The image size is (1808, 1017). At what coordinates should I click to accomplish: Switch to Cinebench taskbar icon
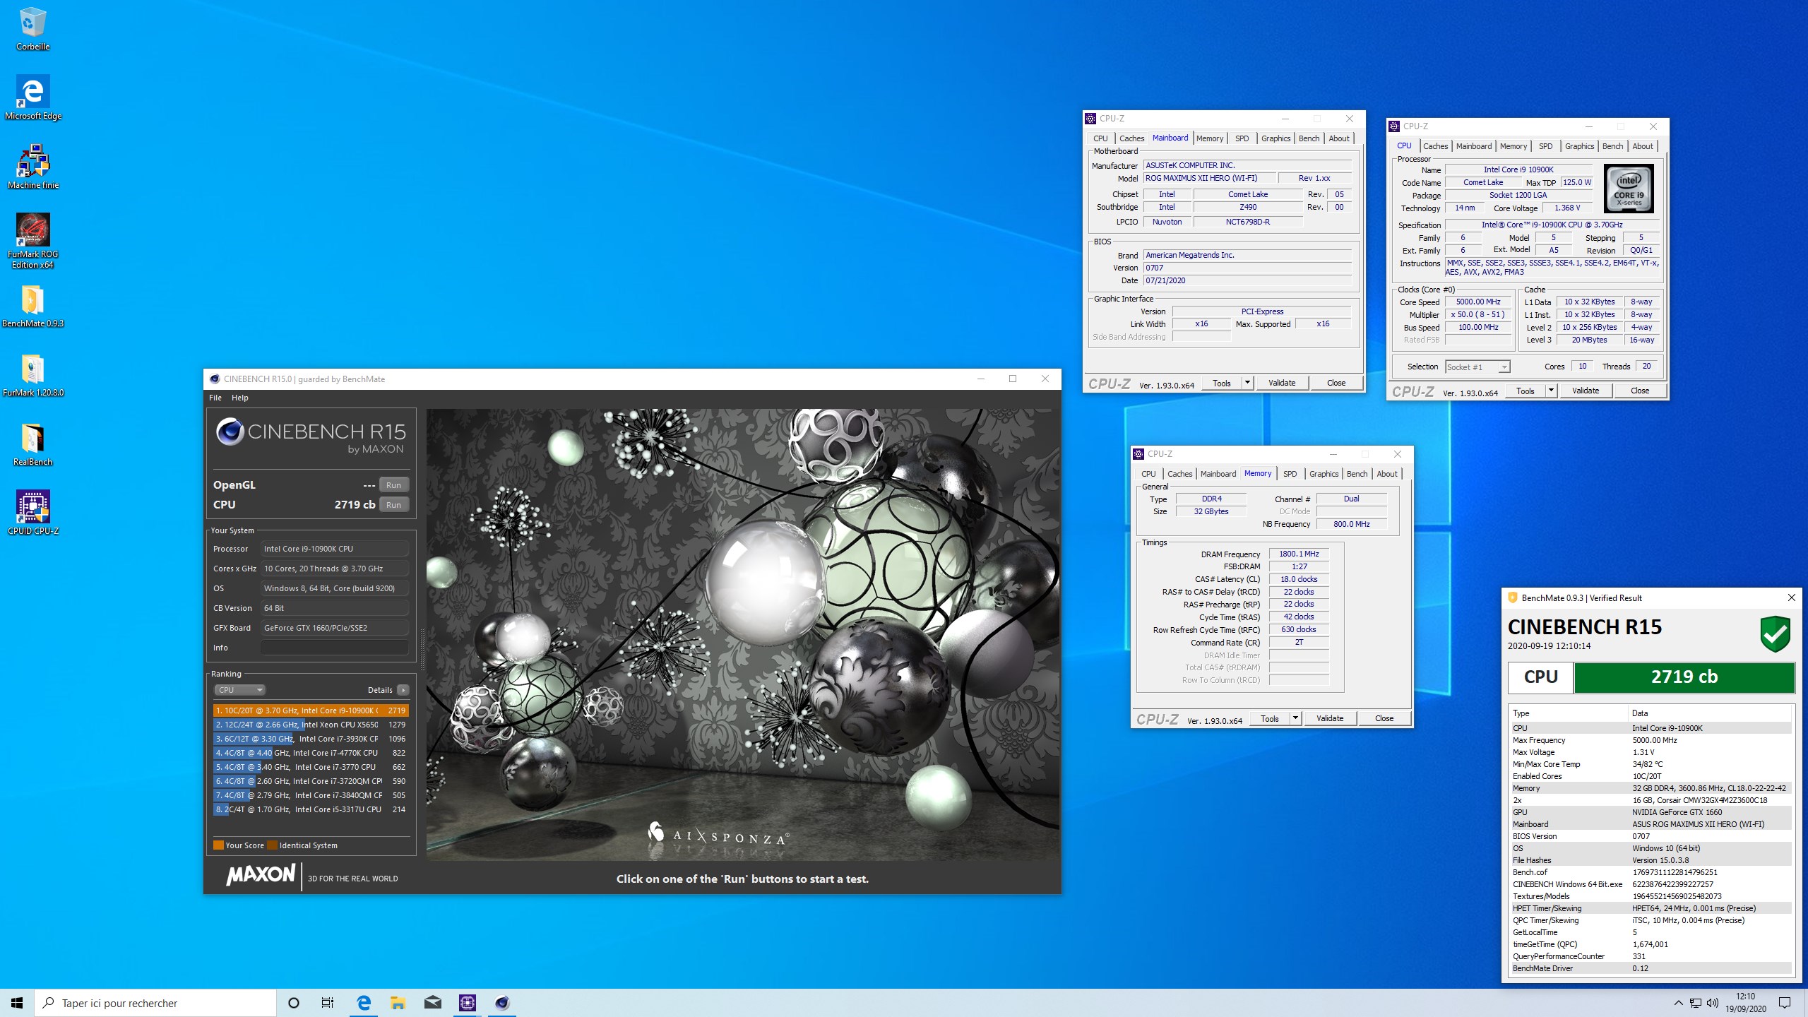click(501, 1003)
